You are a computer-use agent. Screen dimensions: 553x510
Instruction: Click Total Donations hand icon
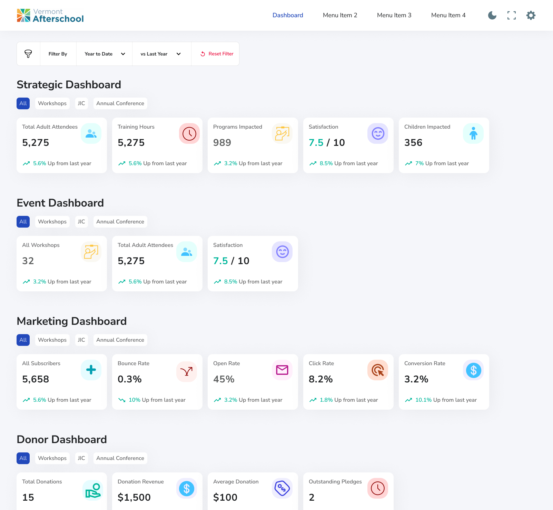(x=93, y=490)
